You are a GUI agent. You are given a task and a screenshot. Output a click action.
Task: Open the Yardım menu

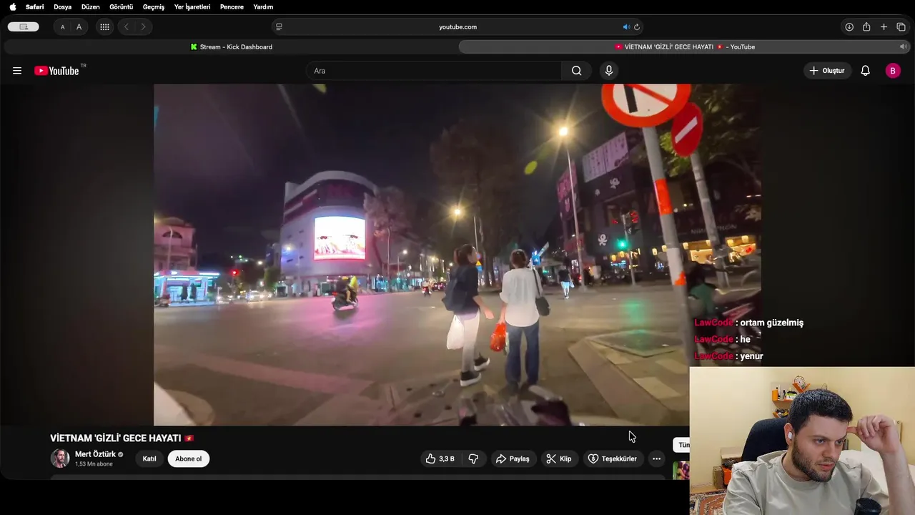click(x=263, y=6)
